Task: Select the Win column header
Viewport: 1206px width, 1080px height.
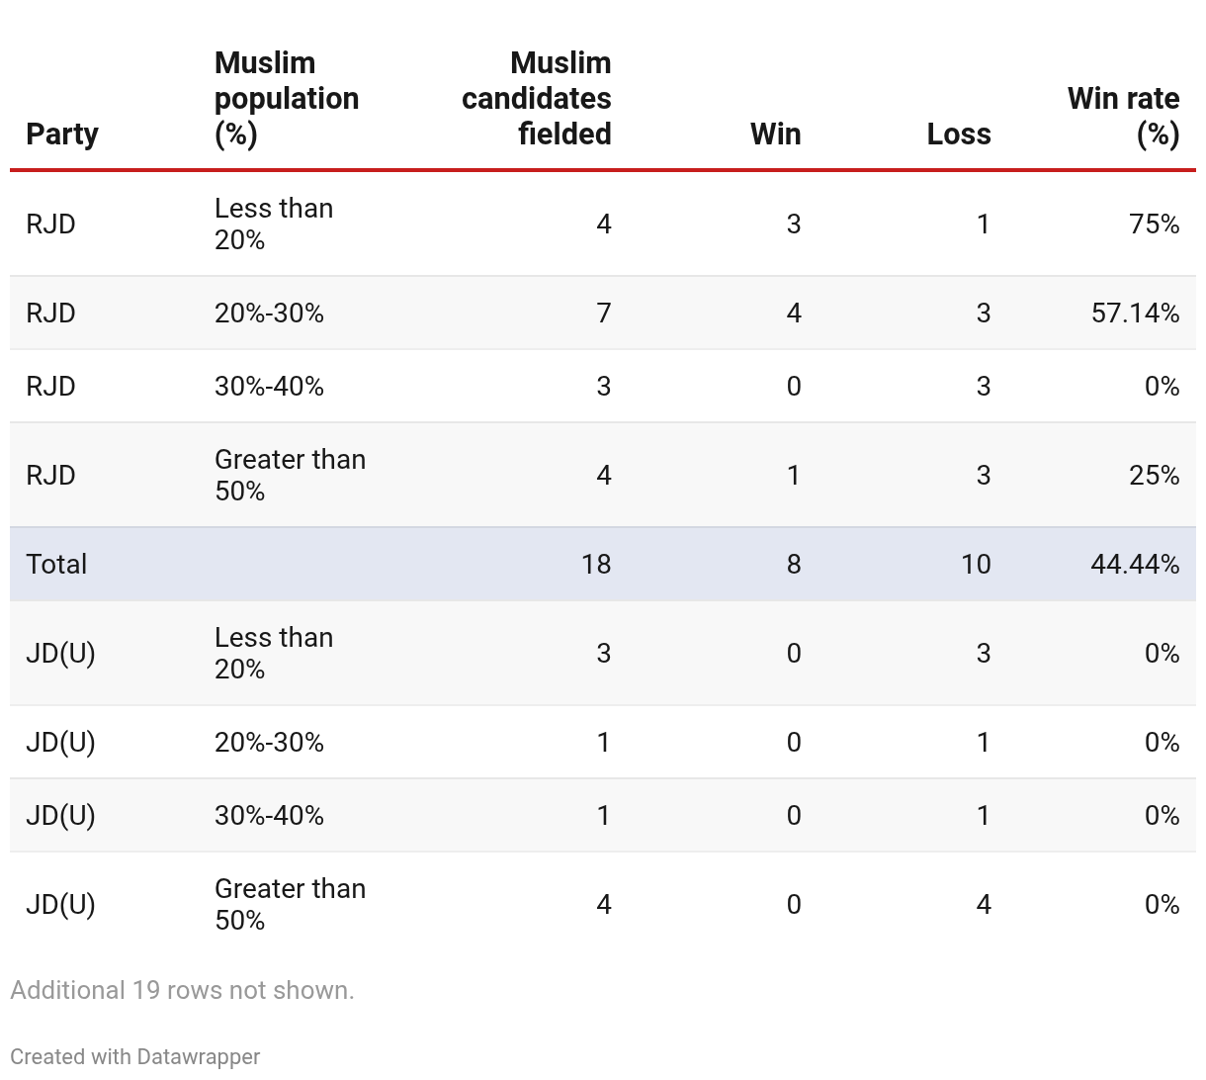Action: 775,134
